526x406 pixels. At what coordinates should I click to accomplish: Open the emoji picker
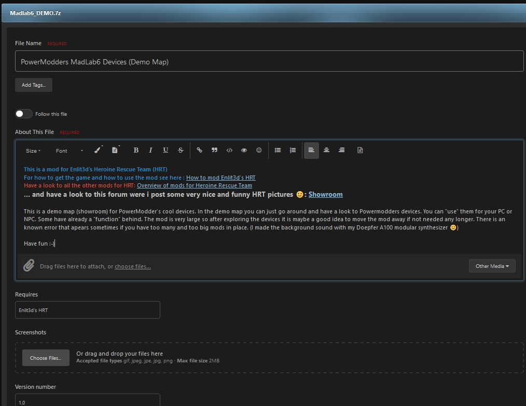(259, 150)
